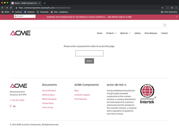Click the Enter button
Image resolution: width=179 pixels, height=128 pixels.
[89, 61]
